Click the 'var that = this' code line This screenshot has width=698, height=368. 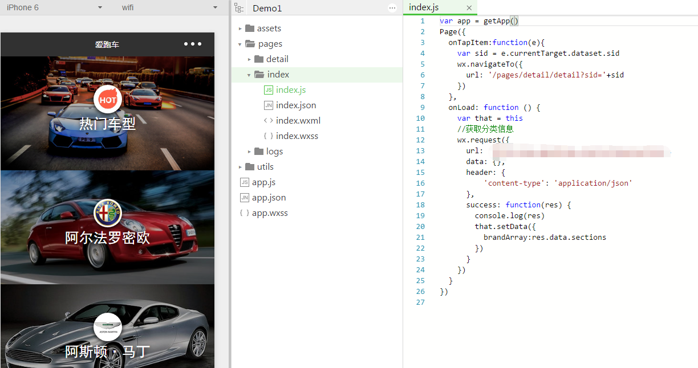pyautogui.click(x=490, y=118)
